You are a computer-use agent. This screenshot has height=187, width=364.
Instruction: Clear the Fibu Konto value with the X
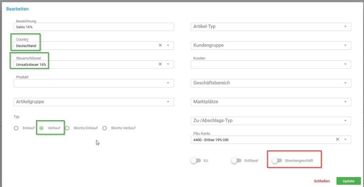(x=338, y=139)
